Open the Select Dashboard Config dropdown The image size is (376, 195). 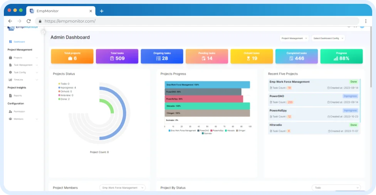[x=328, y=38]
